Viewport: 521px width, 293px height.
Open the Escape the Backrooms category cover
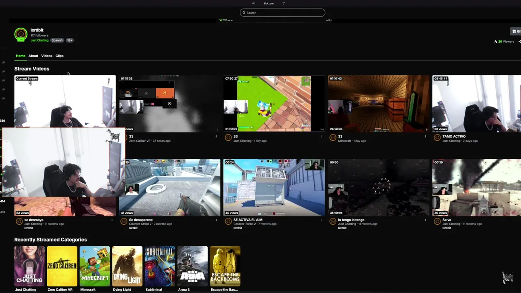point(225,266)
